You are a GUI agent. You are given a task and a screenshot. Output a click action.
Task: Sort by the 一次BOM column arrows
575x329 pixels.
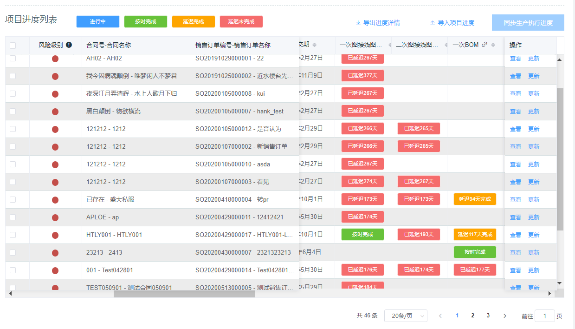(493, 45)
